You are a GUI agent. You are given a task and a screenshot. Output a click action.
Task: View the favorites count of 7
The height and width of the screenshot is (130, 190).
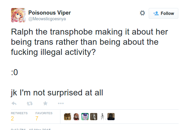click(37, 118)
